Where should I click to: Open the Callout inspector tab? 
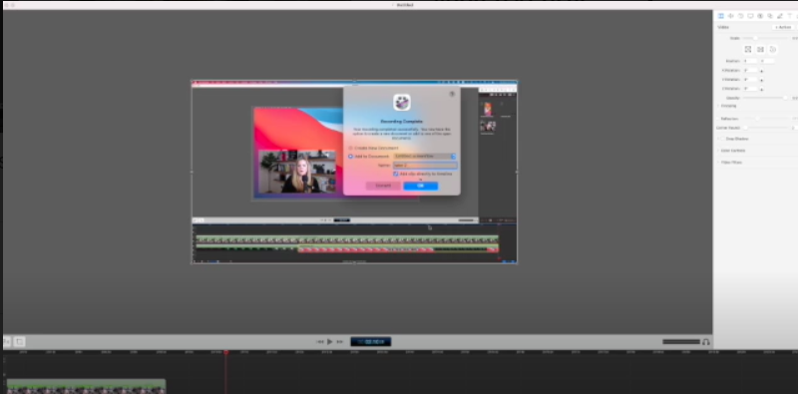(760, 16)
